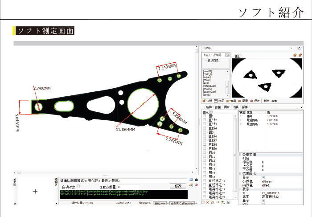Check the box next to 圆1
This screenshot has width=312, height=217.
(x=205, y=116)
